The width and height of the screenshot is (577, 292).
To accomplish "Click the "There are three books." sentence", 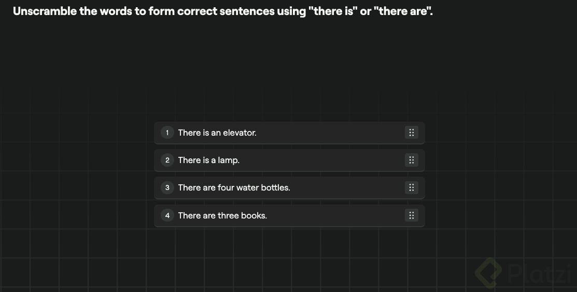I will (x=222, y=215).
